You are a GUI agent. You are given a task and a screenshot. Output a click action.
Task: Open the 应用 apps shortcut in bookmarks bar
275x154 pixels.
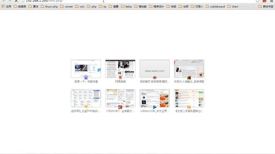click(6, 6)
